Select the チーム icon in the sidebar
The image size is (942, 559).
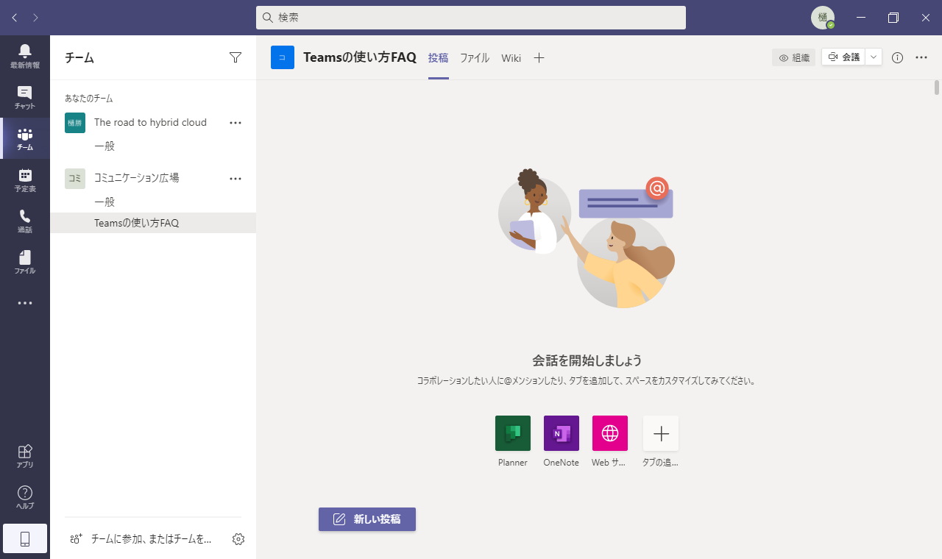click(25, 138)
